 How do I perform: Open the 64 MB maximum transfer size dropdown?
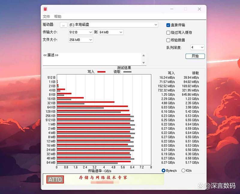111,32
